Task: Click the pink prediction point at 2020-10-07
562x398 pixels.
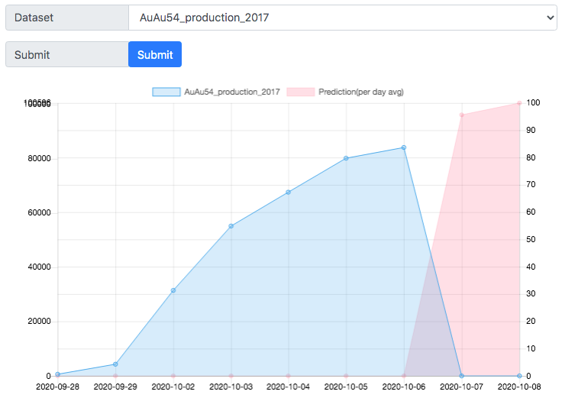Action: pyautogui.click(x=462, y=115)
